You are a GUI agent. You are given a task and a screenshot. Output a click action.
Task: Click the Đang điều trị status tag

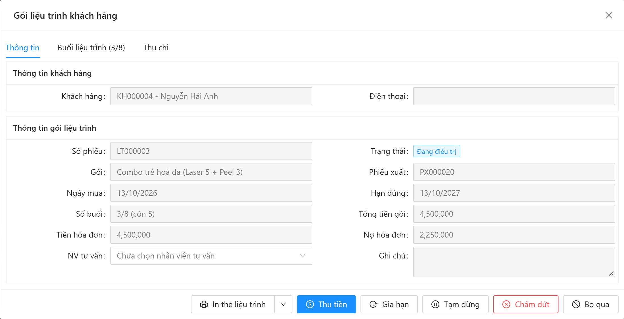pos(437,151)
